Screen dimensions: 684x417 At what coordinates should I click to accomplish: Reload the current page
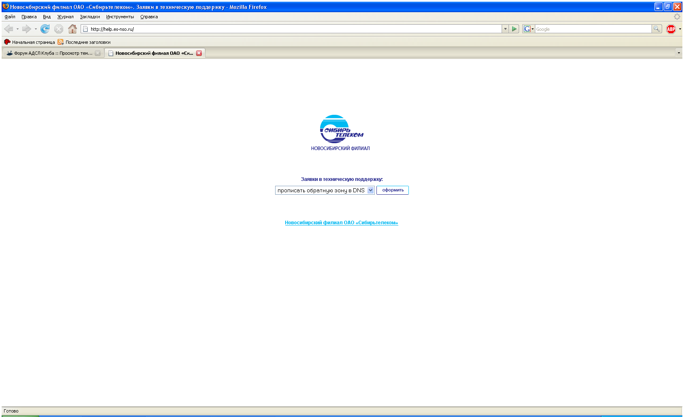[45, 29]
